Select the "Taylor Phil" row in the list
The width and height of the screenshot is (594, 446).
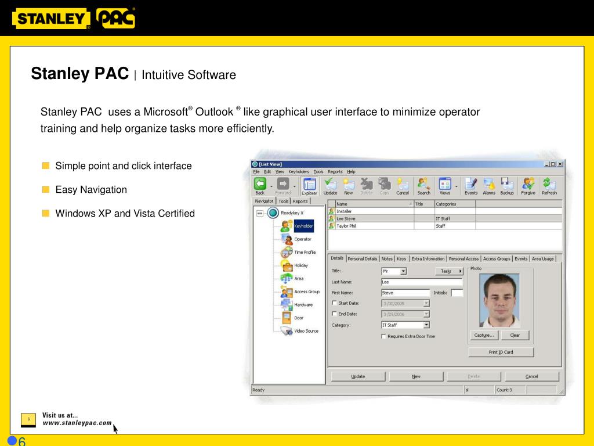[x=445, y=226]
